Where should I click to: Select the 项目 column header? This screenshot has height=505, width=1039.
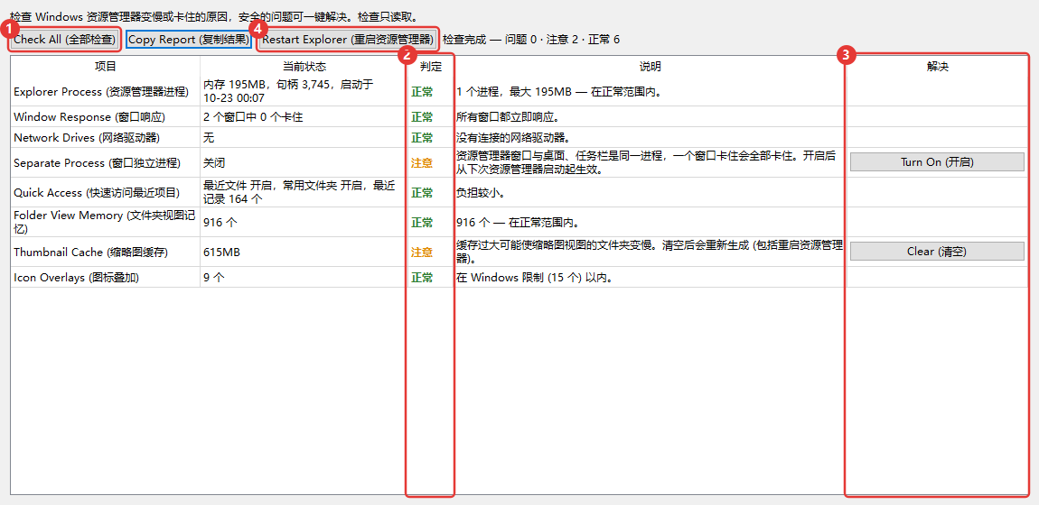(106, 67)
